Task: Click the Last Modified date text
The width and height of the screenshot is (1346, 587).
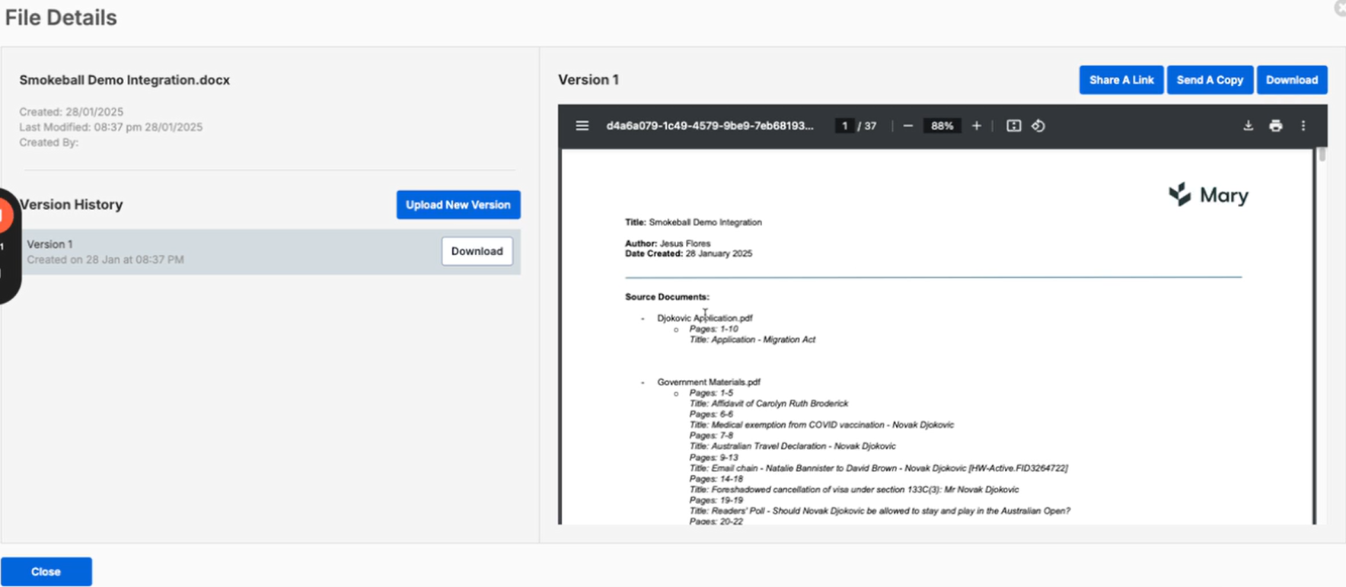Action: 111,127
